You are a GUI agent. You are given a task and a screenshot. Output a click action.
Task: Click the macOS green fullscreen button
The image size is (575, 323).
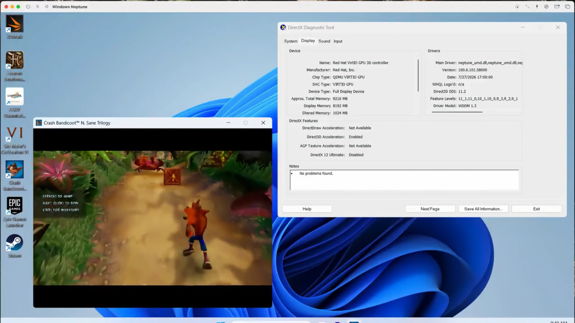coord(18,7)
